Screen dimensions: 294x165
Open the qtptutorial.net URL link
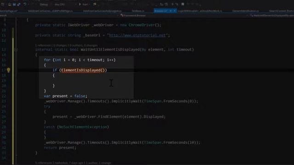137,35
